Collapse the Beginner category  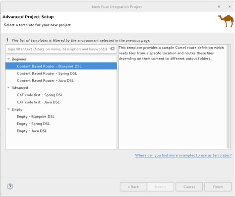click(8, 59)
